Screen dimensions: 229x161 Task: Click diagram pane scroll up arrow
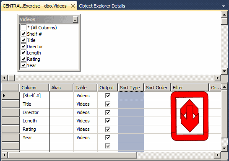(224, 15)
